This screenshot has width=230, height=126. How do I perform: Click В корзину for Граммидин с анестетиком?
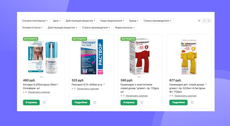129,102
